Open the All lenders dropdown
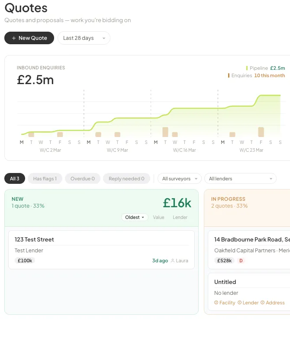290x359 pixels. pos(240,179)
